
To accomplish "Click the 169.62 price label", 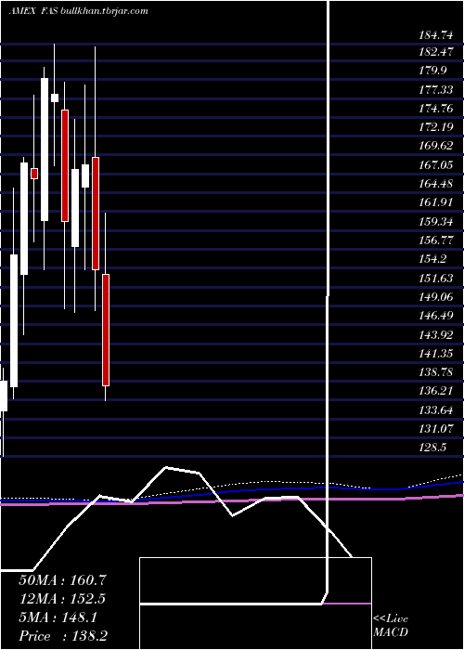I will tap(436, 146).
